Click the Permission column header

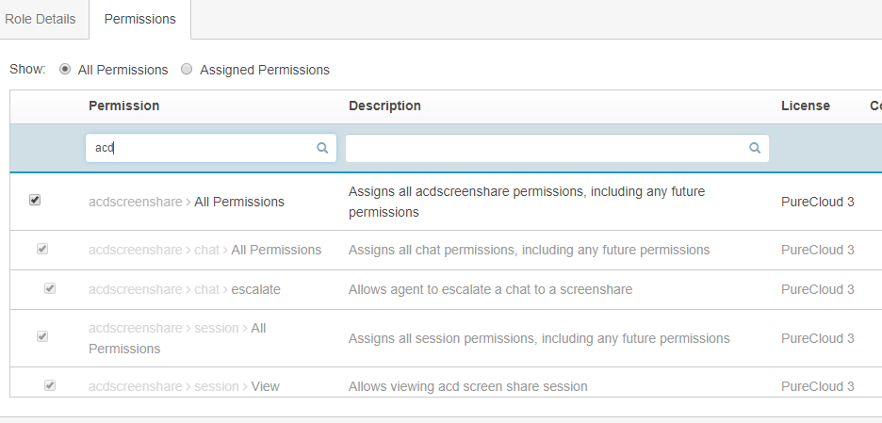(124, 106)
